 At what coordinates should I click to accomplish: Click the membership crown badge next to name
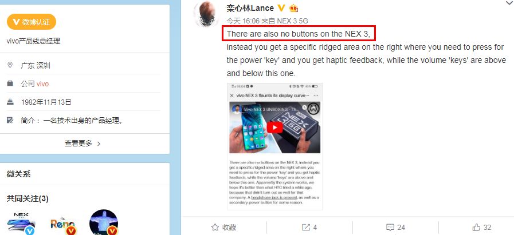tap(293, 8)
